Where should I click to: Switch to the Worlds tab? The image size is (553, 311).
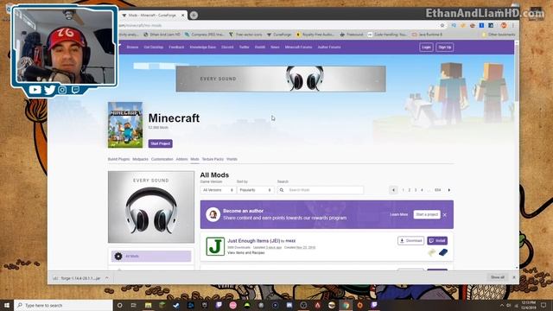(232, 159)
